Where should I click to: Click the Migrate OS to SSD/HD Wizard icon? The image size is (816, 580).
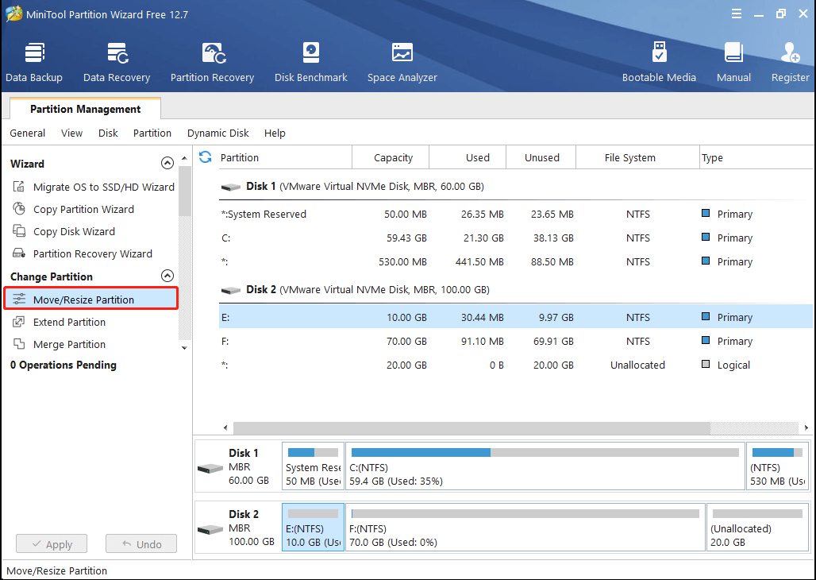click(19, 187)
